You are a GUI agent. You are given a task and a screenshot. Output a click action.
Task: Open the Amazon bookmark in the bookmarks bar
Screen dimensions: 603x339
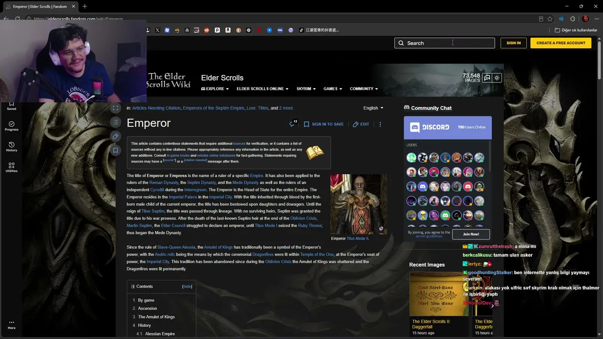228,30
